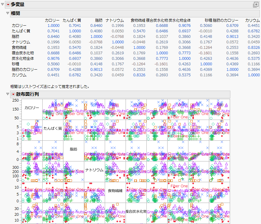The image size is (261, 224).
Task: Select the 複合炭水化物 row label in correlation table
Action: tap(23, 53)
